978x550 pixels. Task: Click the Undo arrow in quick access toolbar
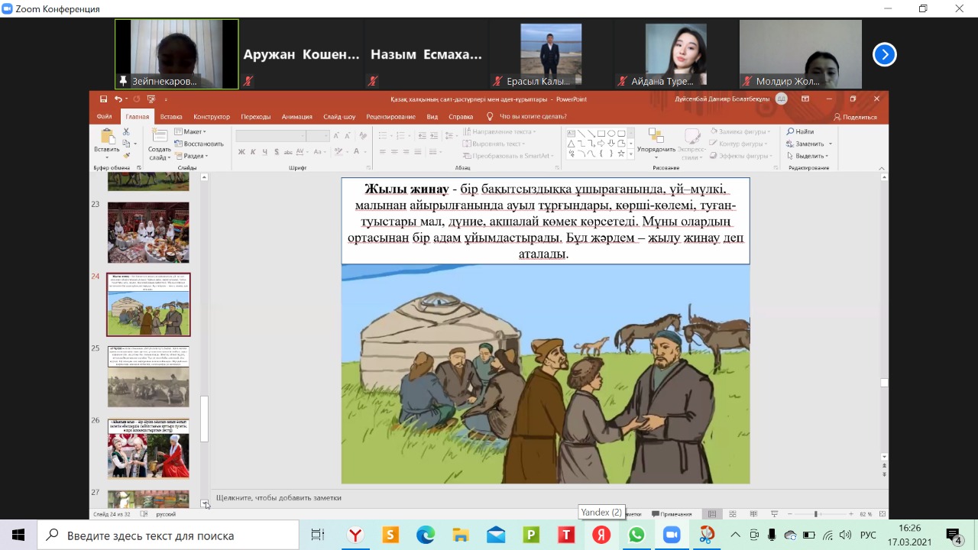pos(118,99)
